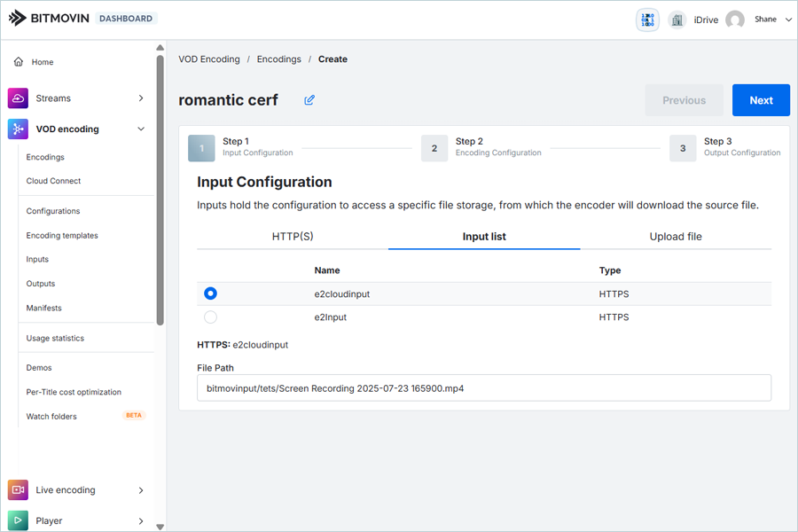Open the API key icon in header
The height and width of the screenshot is (532, 798).
tap(647, 20)
